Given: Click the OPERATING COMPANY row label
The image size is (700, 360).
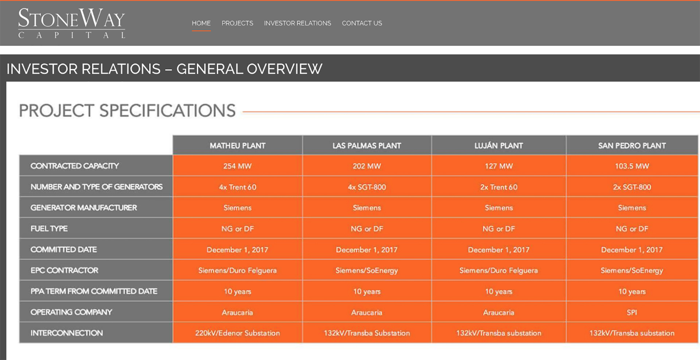Looking at the screenshot, I should pos(96,312).
